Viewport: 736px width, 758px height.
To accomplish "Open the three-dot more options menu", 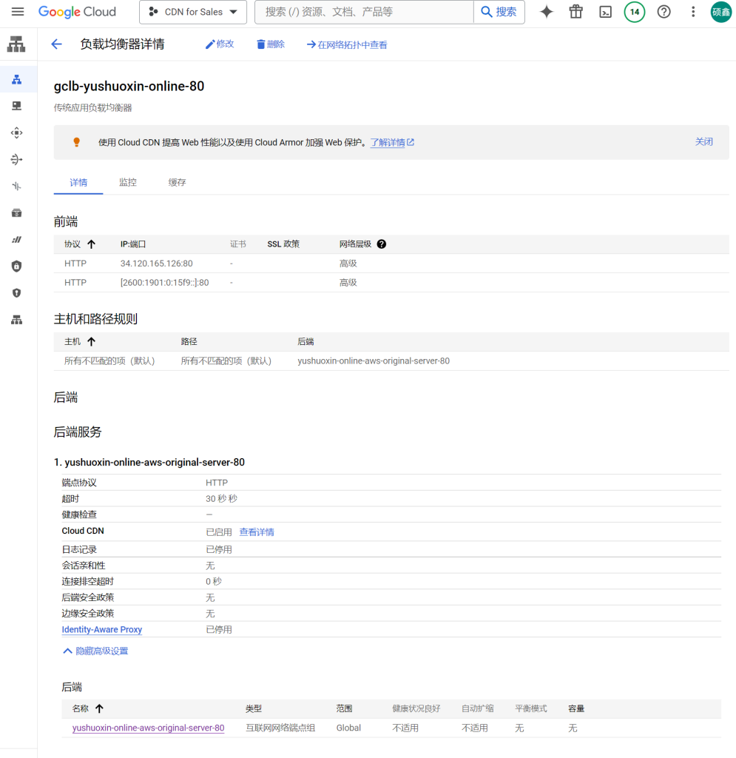I will (x=693, y=12).
